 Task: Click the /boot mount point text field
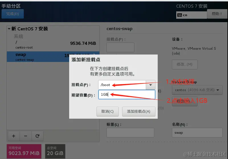122,85
